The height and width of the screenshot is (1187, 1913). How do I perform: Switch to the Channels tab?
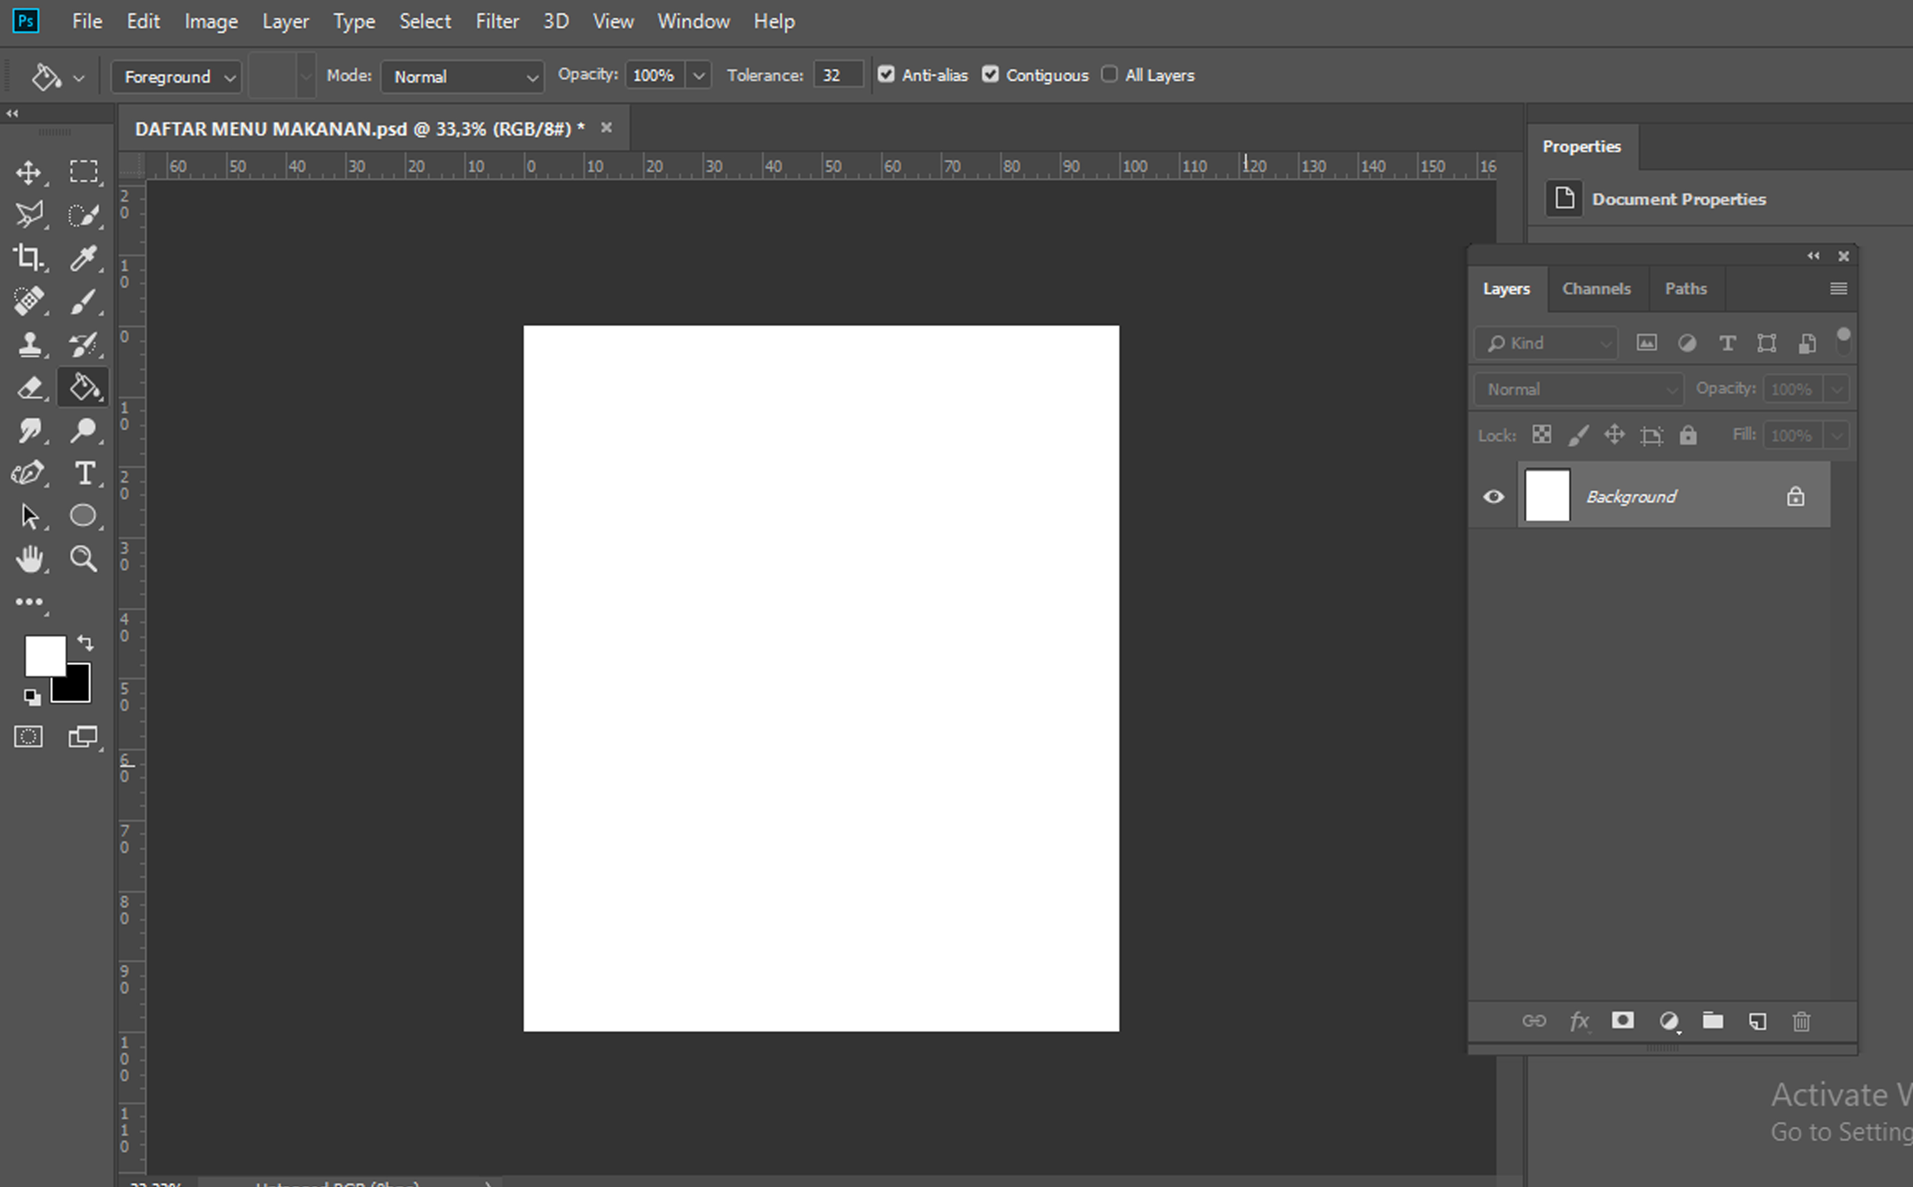pyautogui.click(x=1596, y=289)
